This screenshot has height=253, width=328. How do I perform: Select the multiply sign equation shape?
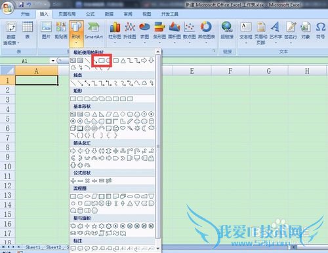pos(87,180)
